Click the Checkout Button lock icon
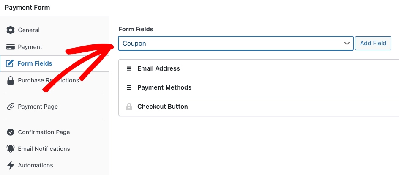Viewport: 399px width, 175px height. click(x=129, y=107)
